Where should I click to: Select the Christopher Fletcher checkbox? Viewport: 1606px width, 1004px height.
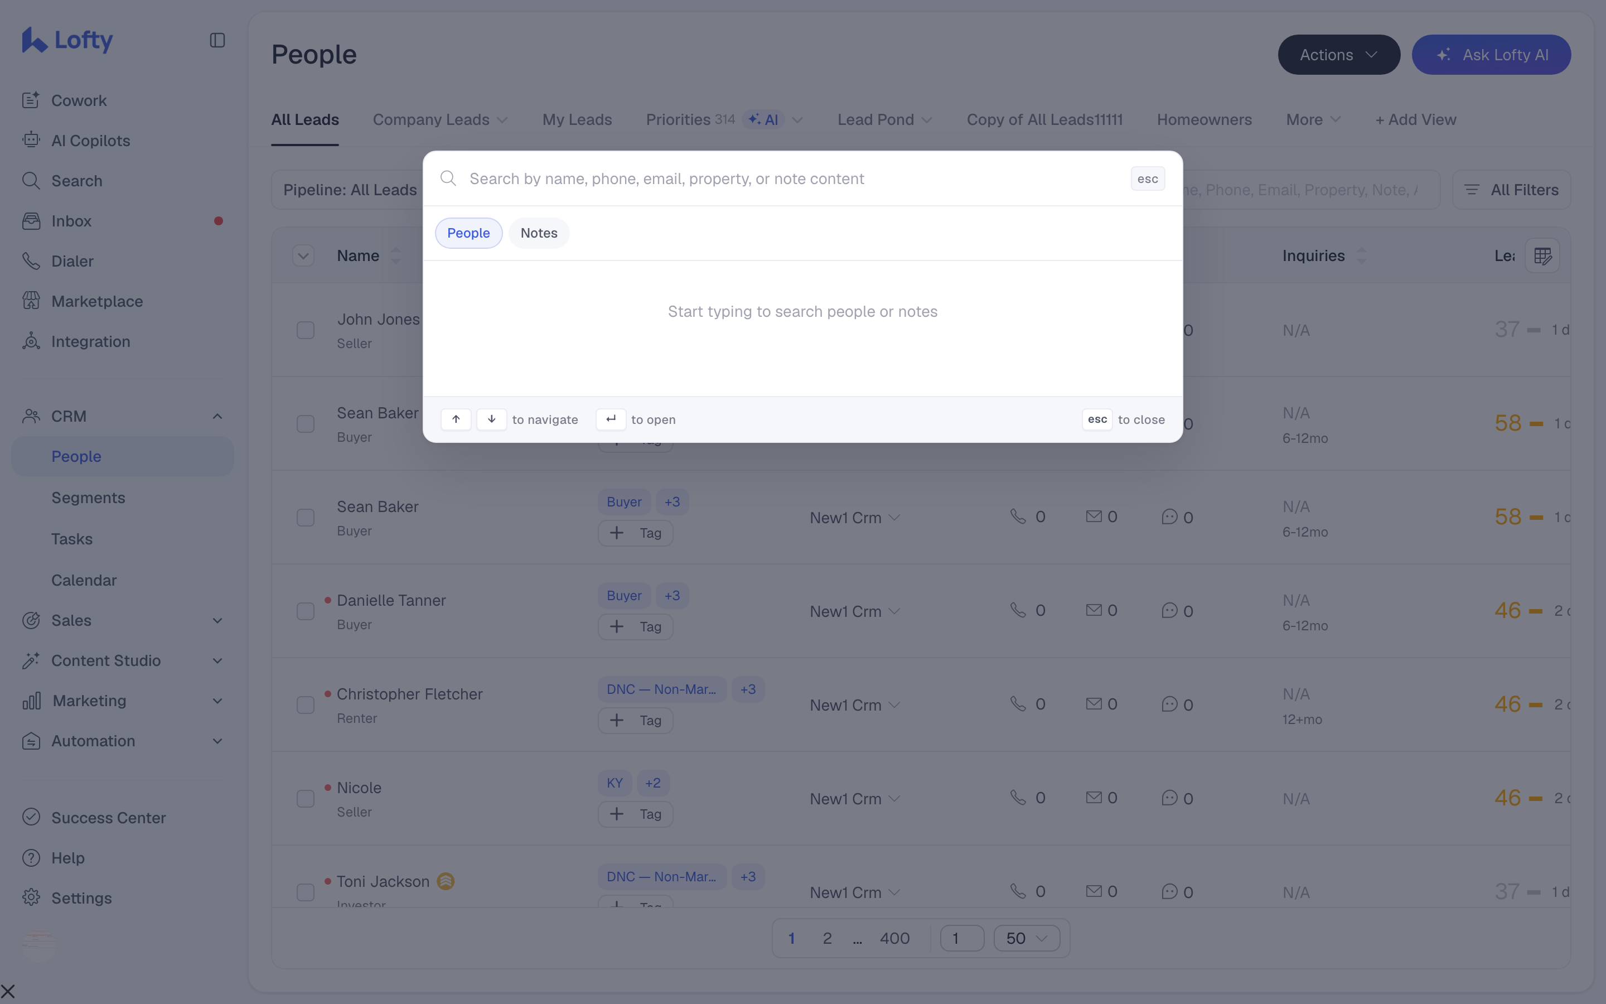pyautogui.click(x=305, y=704)
